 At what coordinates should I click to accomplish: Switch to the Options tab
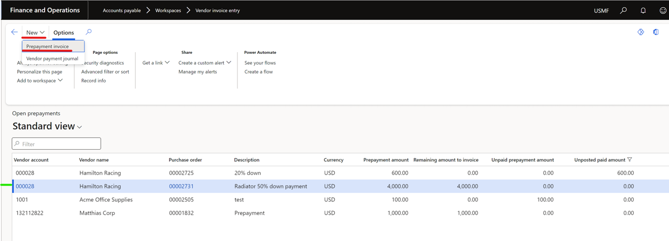pos(63,32)
